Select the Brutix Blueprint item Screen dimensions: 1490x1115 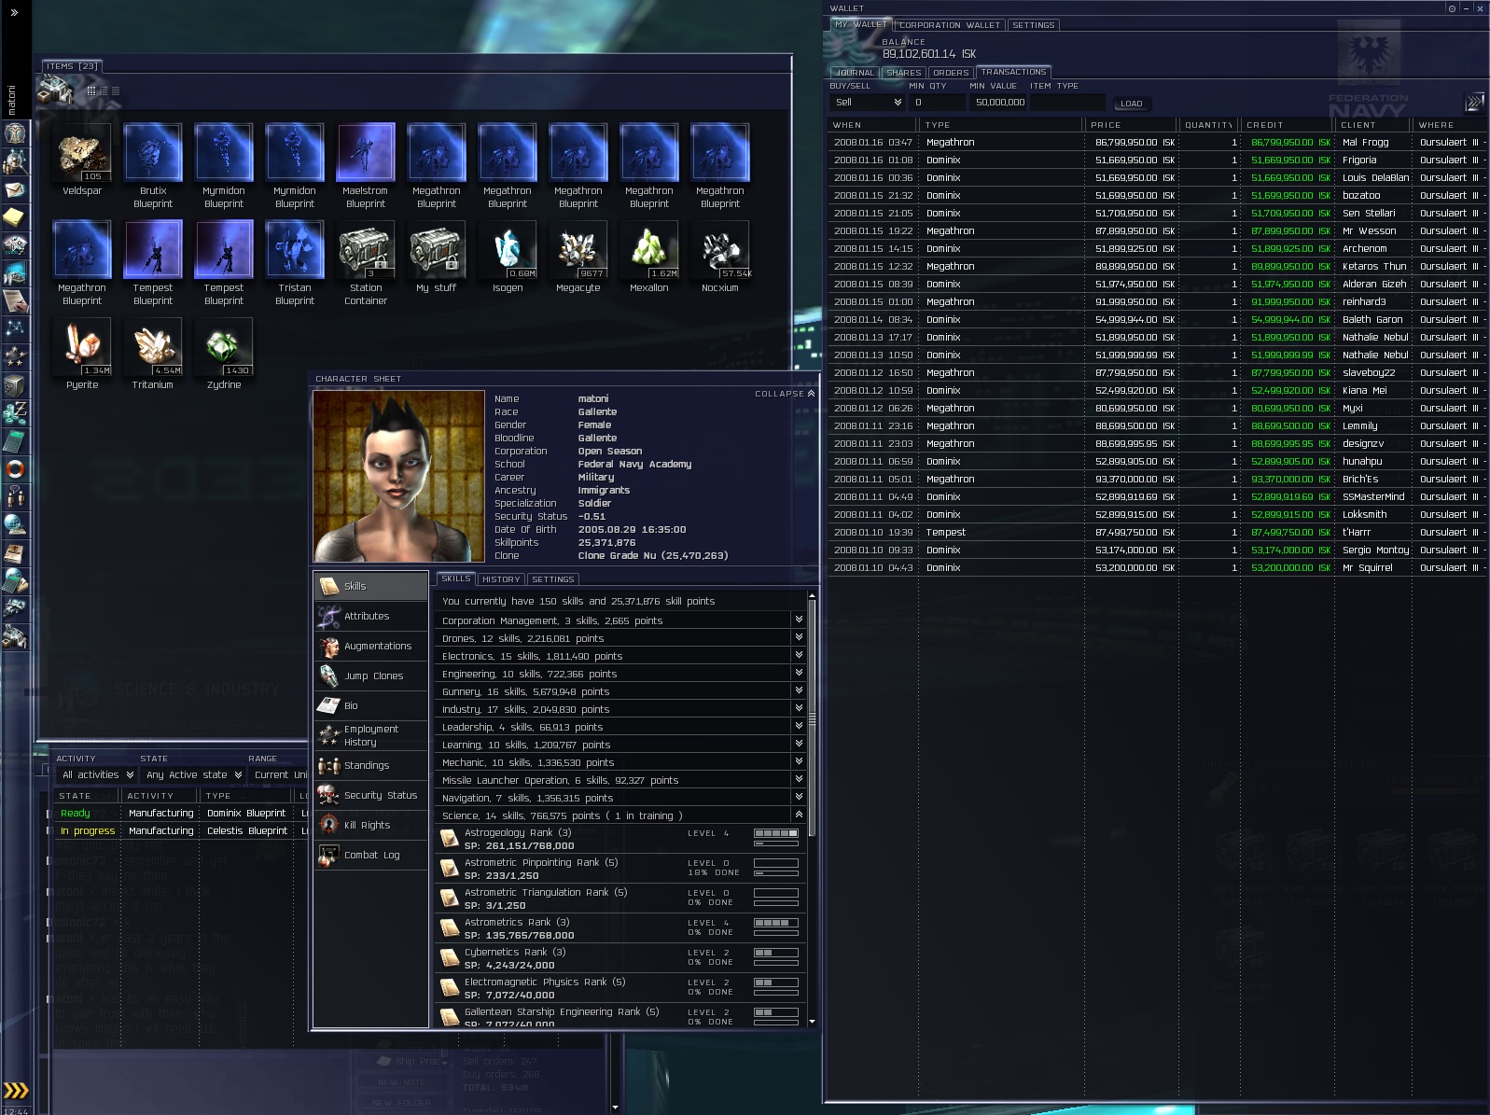click(x=153, y=166)
